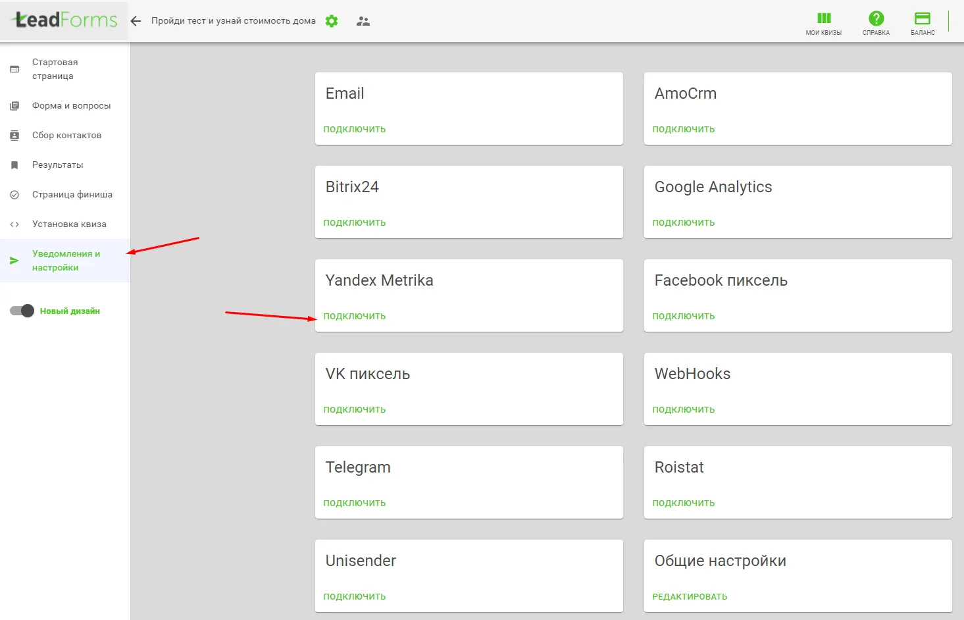Connect AmoCrm via Подключить

point(684,129)
